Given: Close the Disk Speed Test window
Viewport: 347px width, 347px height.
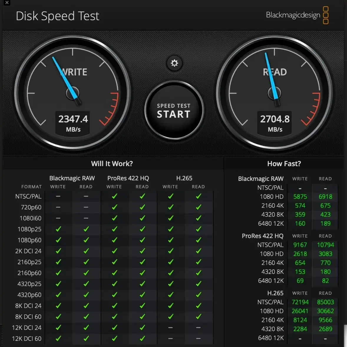Looking at the screenshot, I should 7,3.
